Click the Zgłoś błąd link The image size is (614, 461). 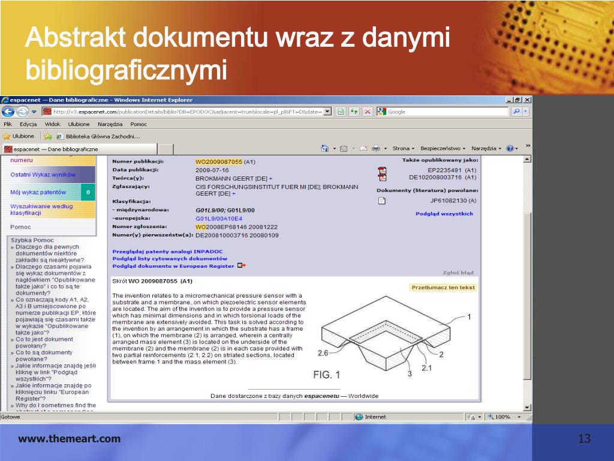click(458, 273)
